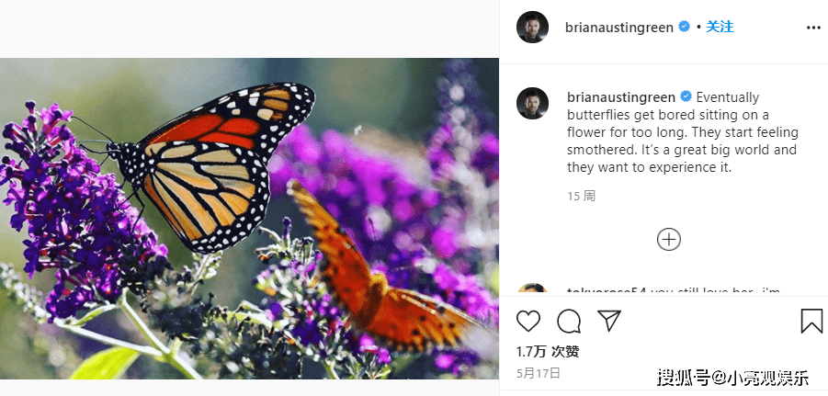Click the 搜狐号@小亮观娱乐 watermark

click(x=733, y=378)
